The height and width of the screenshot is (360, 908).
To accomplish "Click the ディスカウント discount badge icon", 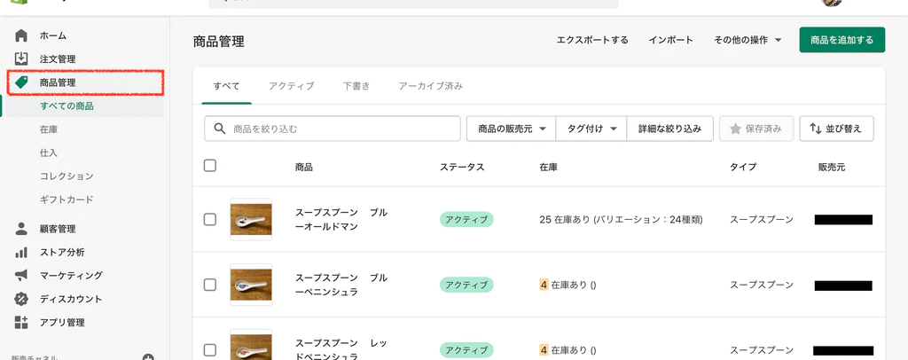I will click(x=21, y=299).
